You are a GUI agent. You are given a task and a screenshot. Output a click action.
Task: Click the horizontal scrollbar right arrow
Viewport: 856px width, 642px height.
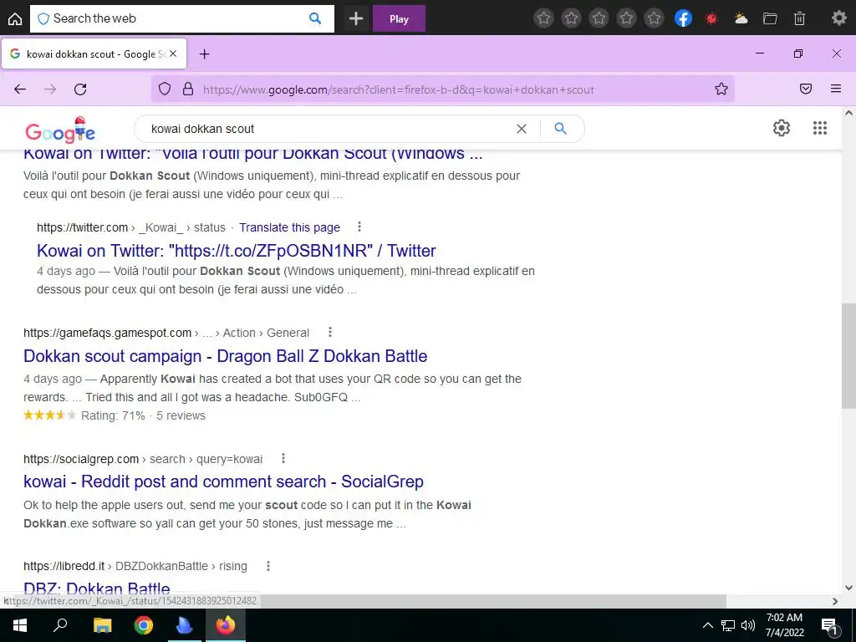[x=835, y=601]
